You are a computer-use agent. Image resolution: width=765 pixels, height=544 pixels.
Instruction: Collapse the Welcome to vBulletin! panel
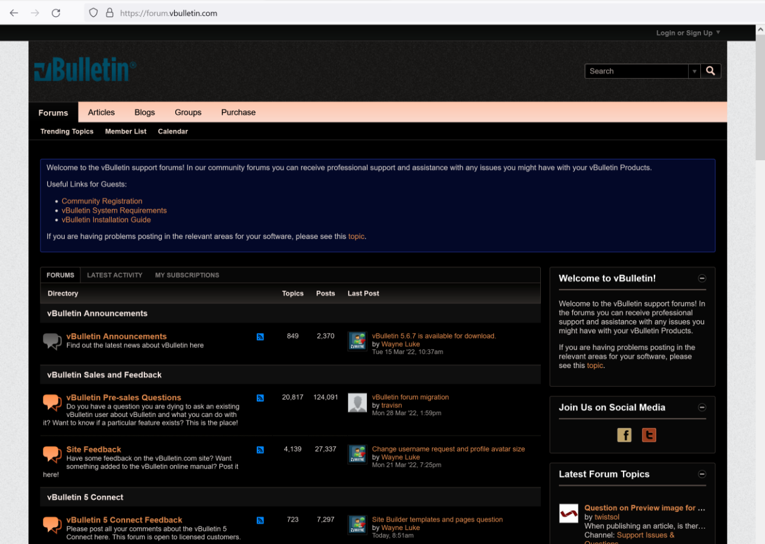pyautogui.click(x=702, y=279)
